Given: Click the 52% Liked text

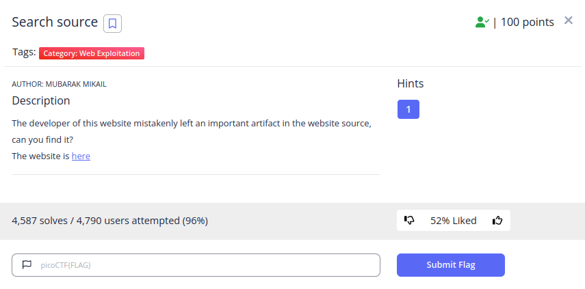Looking at the screenshot, I should [454, 221].
